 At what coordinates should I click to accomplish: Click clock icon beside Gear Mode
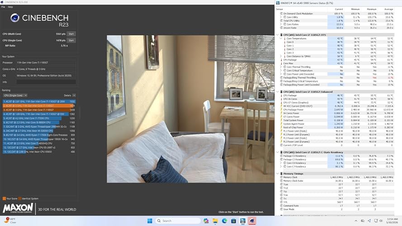click(282, 209)
